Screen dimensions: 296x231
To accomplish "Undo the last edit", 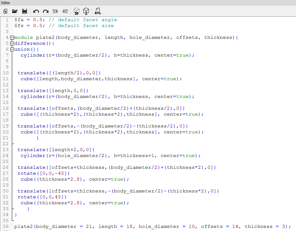I will tap(36, 11).
